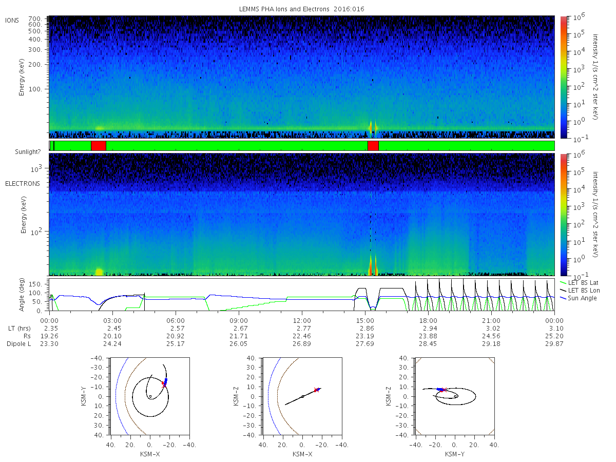Click the red Sunlight segment near 15:00
The height and width of the screenshot is (462, 616).
373,146
